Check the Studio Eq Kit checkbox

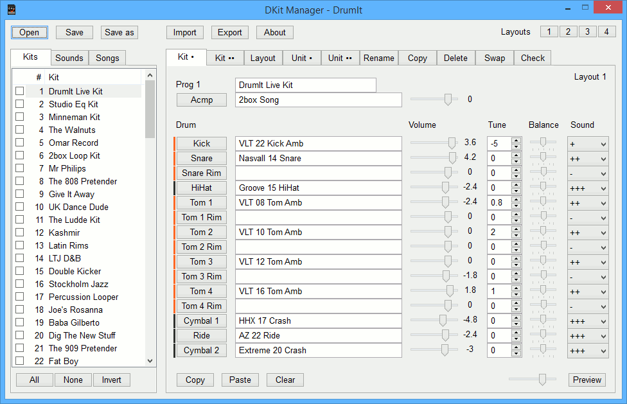(x=19, y=104)
